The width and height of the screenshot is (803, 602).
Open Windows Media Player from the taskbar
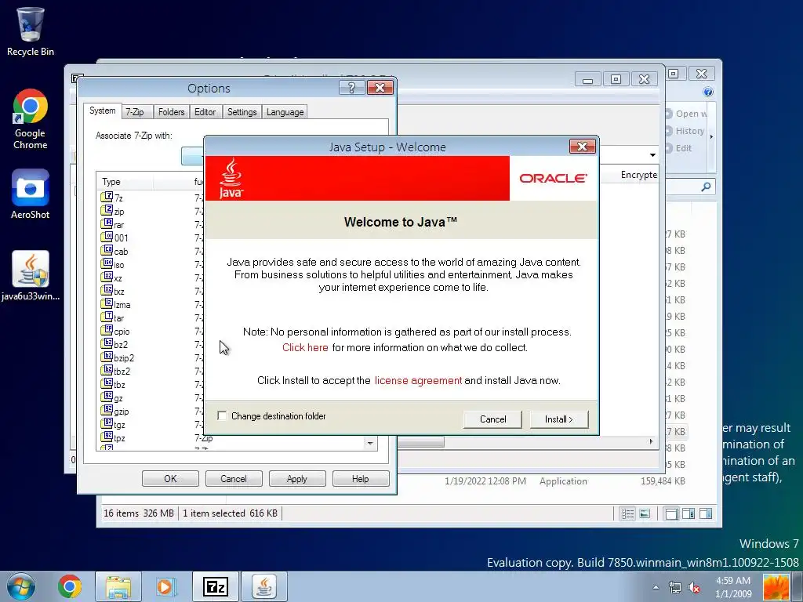tap(165, 586)
